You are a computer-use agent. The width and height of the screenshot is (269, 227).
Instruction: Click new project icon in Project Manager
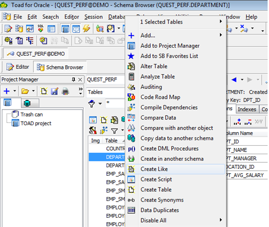pos(44,91)
